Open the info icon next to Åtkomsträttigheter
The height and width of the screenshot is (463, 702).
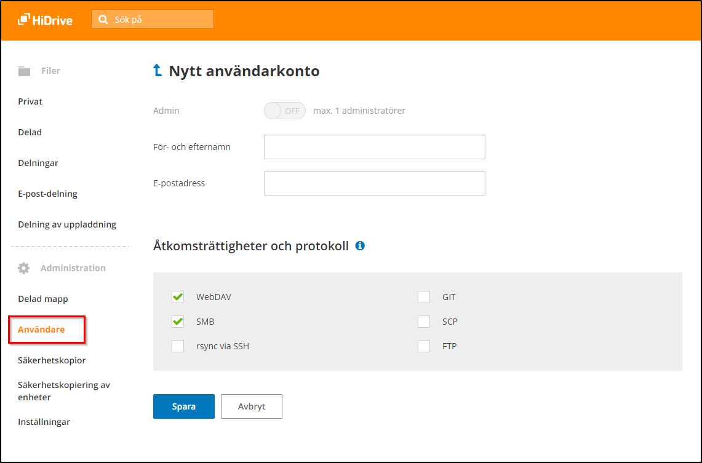360,246
